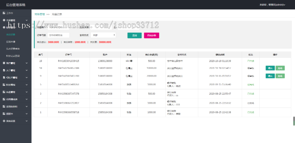The image size is (295, 143).
Task: Expand the 幻灯片管理 menu chevron
Action: click(x=27, y=78)
